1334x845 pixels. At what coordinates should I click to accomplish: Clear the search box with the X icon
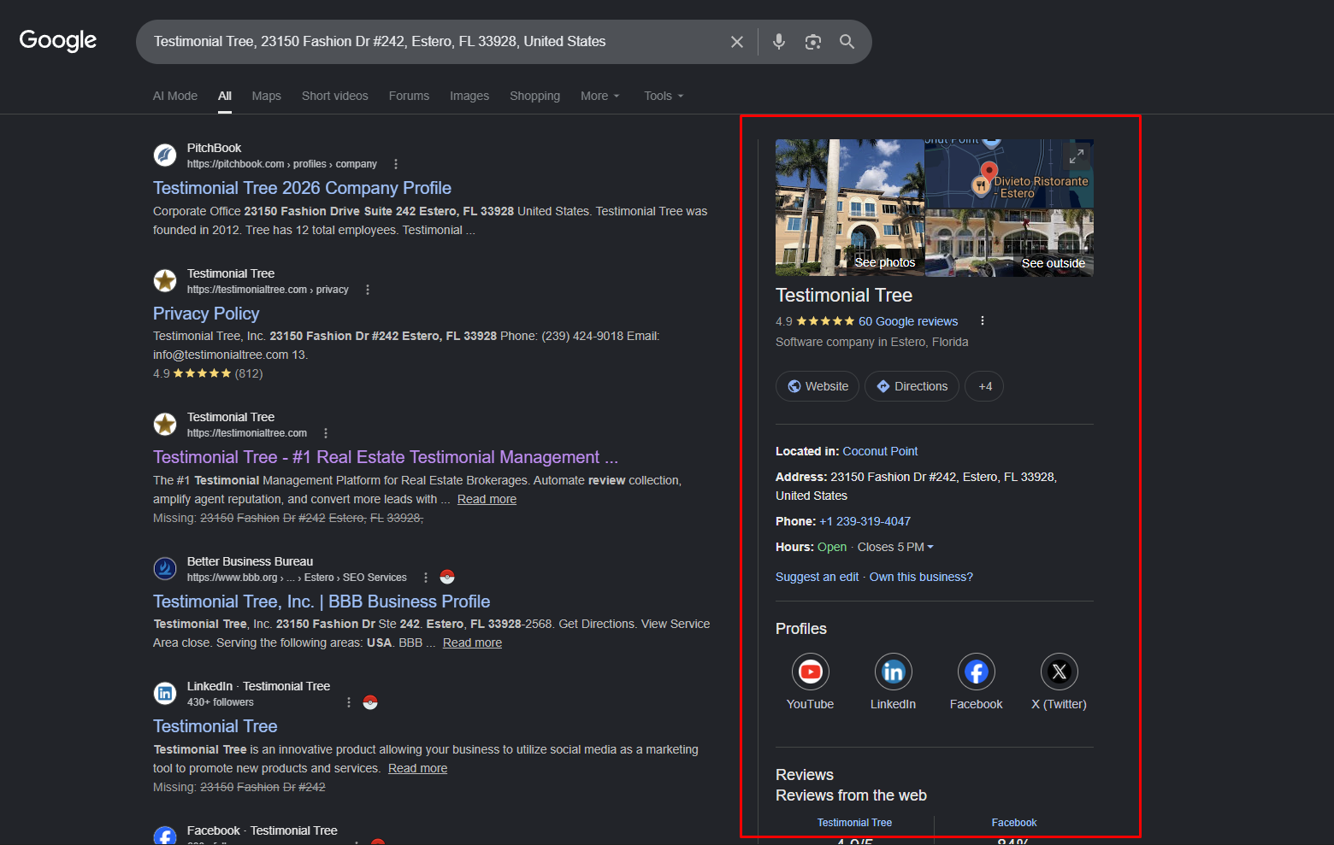tap(736, 42)
